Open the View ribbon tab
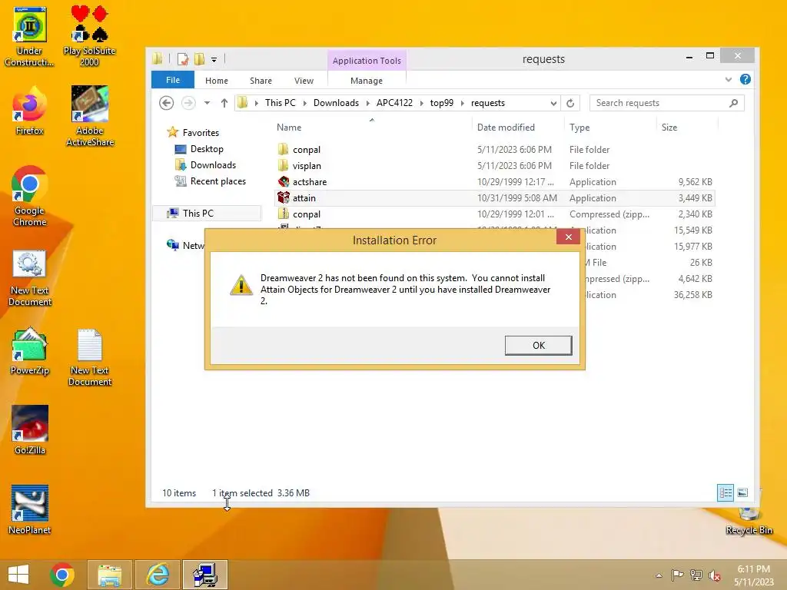This screenshot has width=787, height=590. click(304, 81)
